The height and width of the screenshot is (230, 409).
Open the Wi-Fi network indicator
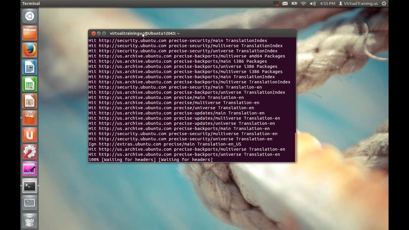pyautogui.click(x=303, y=4)
